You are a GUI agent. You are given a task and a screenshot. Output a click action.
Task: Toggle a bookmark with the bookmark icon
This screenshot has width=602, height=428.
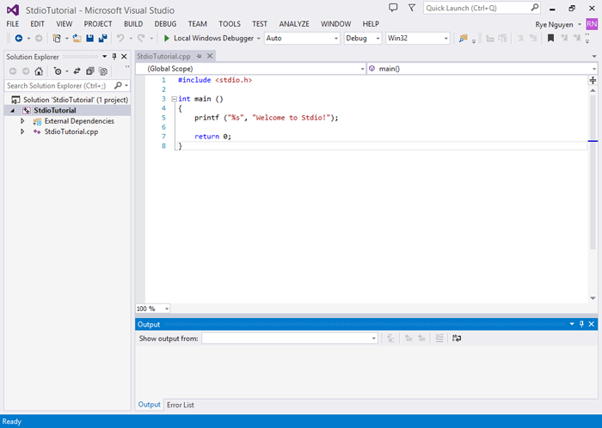[550, 38]
